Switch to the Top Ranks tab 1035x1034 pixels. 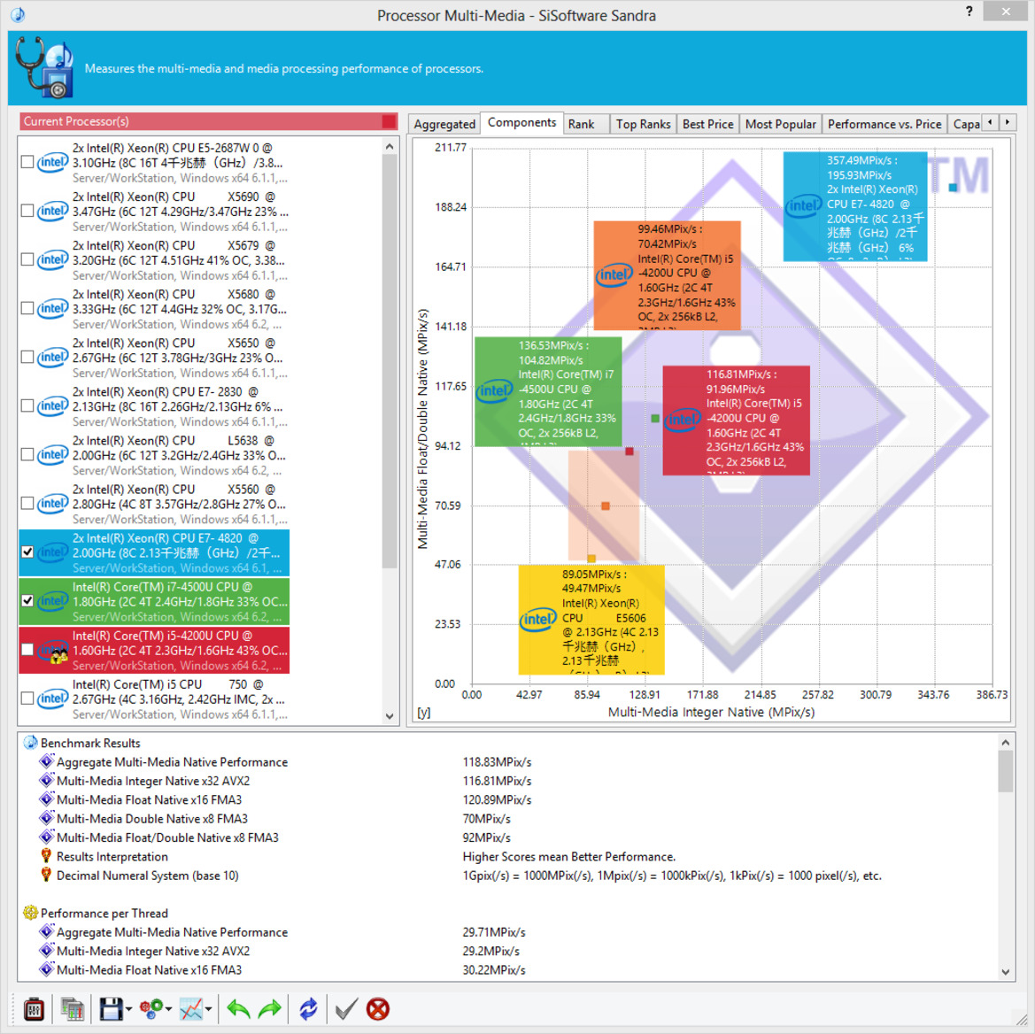(643, 124)
